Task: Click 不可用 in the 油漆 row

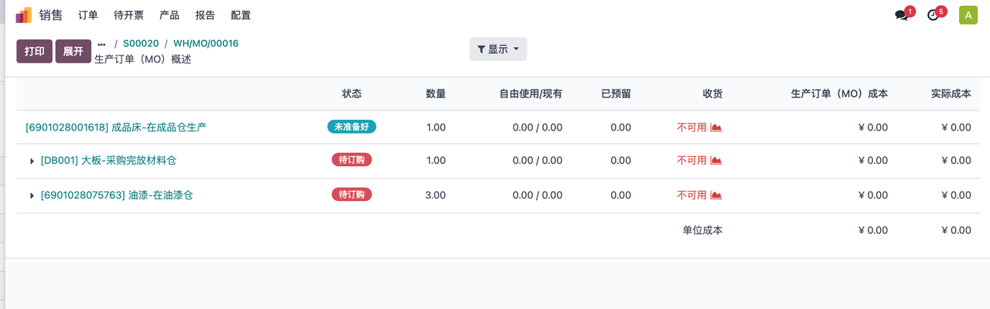Action: point(691,195)
